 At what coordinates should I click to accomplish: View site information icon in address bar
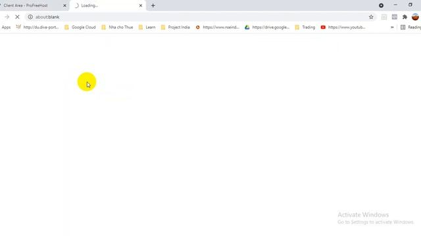tap(30, 17)
